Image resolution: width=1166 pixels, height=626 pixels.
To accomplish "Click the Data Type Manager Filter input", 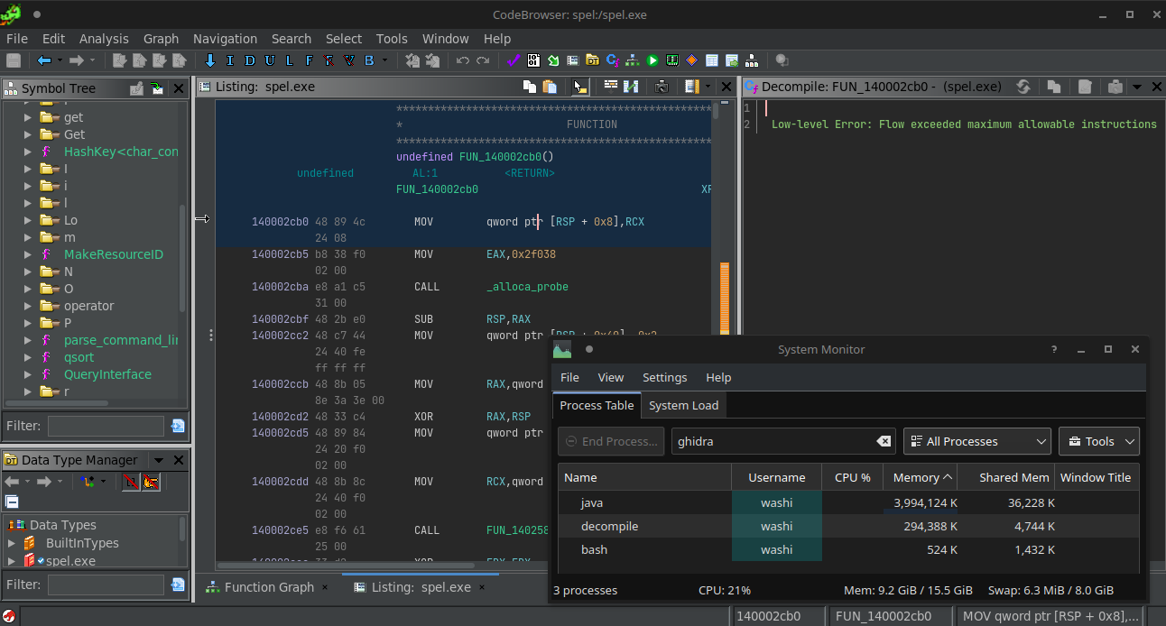I will (106, 585).
